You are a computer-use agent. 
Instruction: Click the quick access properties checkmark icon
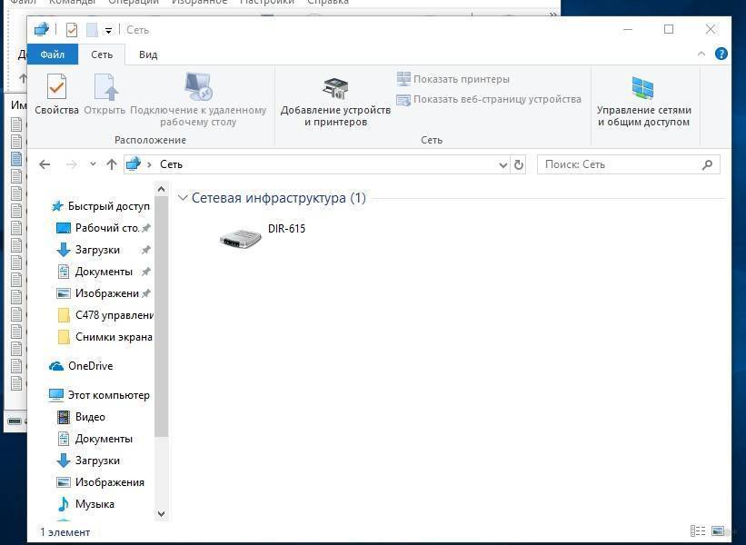coord(72,30)
